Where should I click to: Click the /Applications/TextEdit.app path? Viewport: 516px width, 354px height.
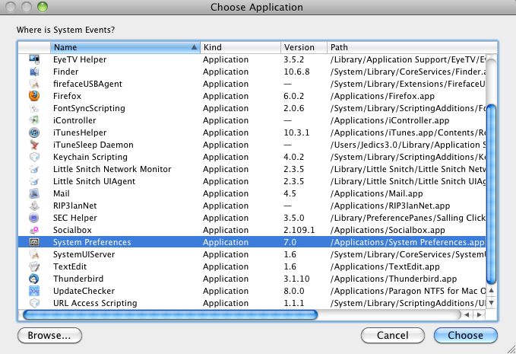(x=385, y=267)
